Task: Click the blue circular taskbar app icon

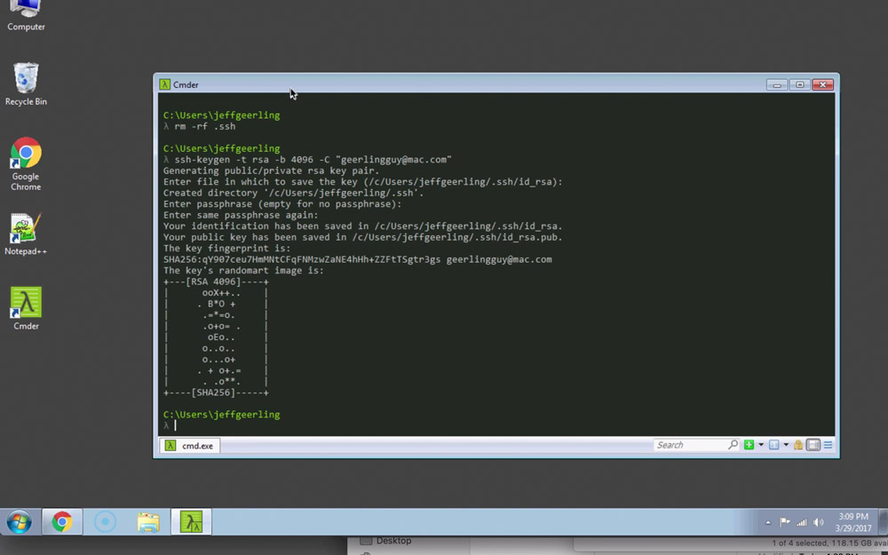Action: tap(105, 521)
